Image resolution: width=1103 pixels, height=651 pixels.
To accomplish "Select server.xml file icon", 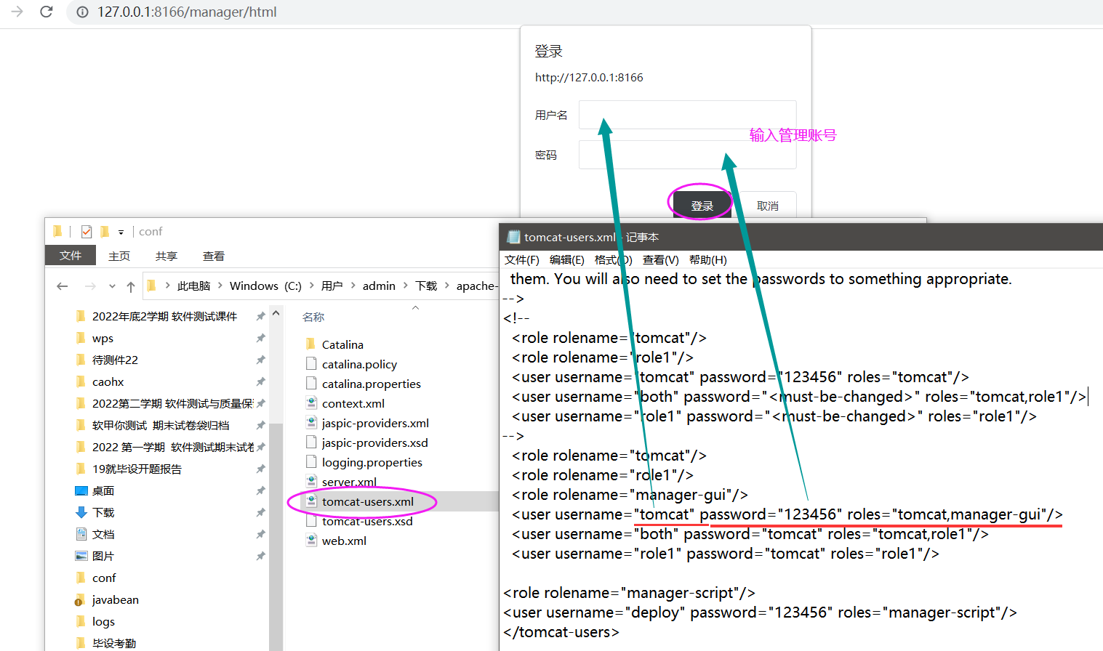I will point(311,482).
